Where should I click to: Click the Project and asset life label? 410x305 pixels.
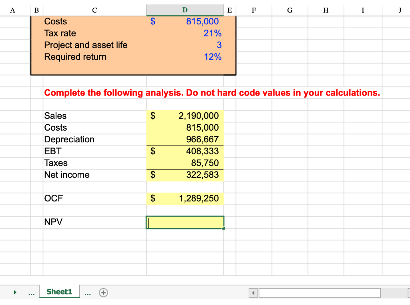click(x=86, y=45)
